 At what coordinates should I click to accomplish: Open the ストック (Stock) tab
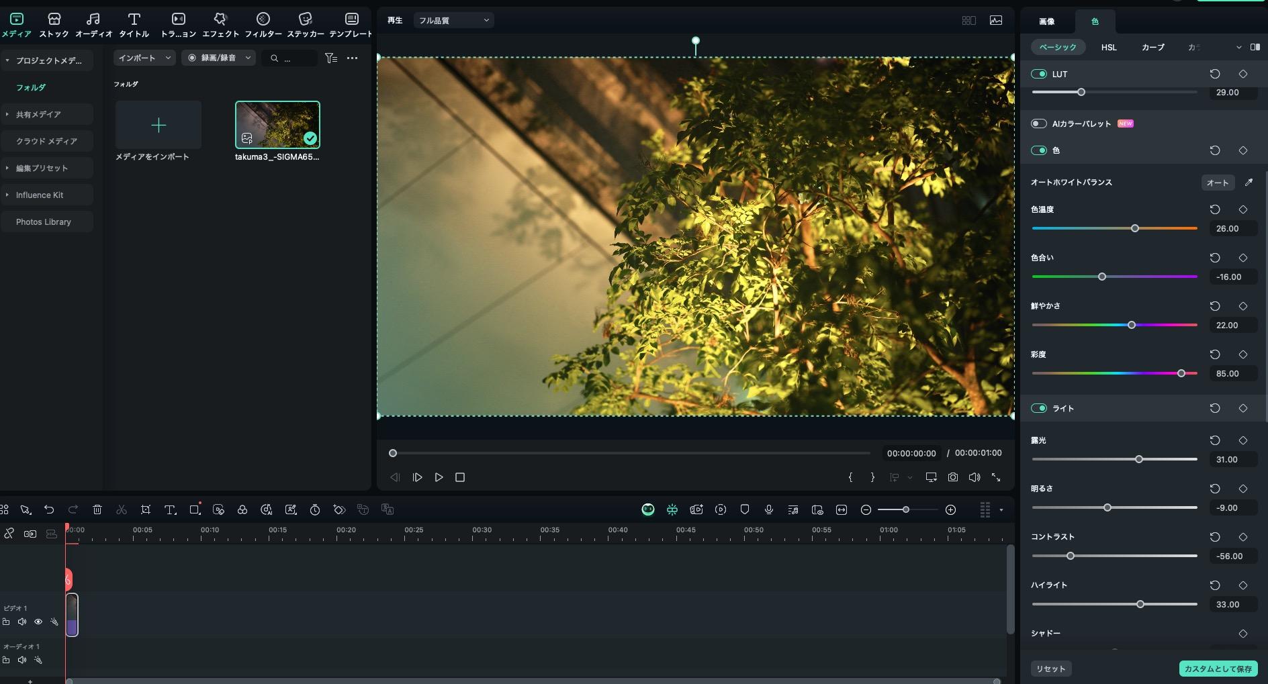(54, 25)
